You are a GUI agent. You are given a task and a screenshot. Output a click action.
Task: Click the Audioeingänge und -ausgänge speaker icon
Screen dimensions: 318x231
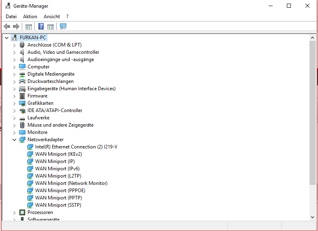coord(22,59)
